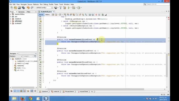Switch the editor to Source view
The height and width of the screenshot is (101, 179).
[x=41, y=15]
